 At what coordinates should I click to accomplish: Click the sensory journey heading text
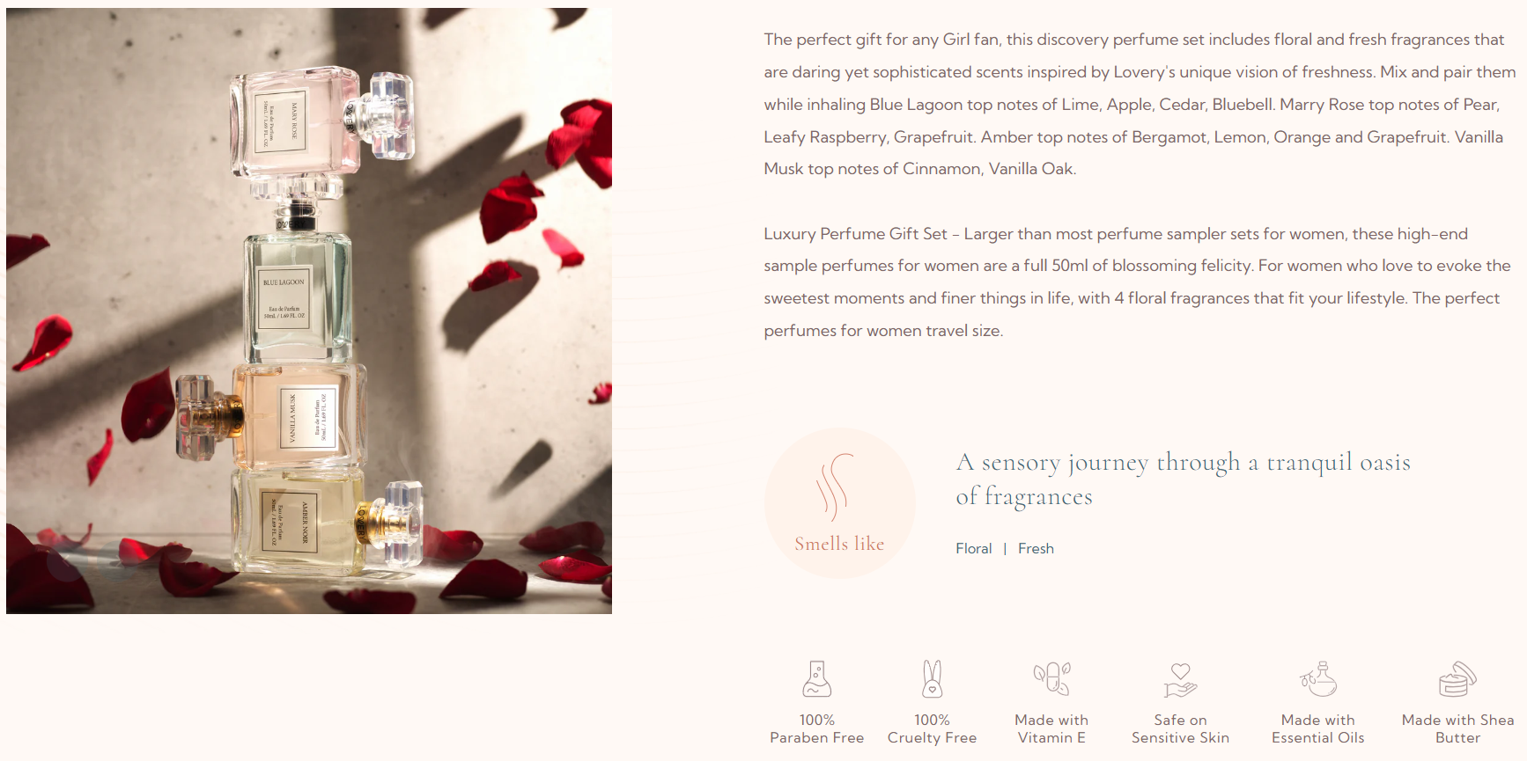pyautogui.click(x=1183, y=479)
